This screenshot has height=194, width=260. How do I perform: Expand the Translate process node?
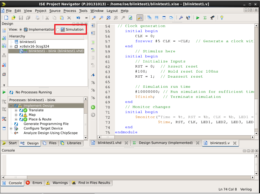click(x=16, y=110)
